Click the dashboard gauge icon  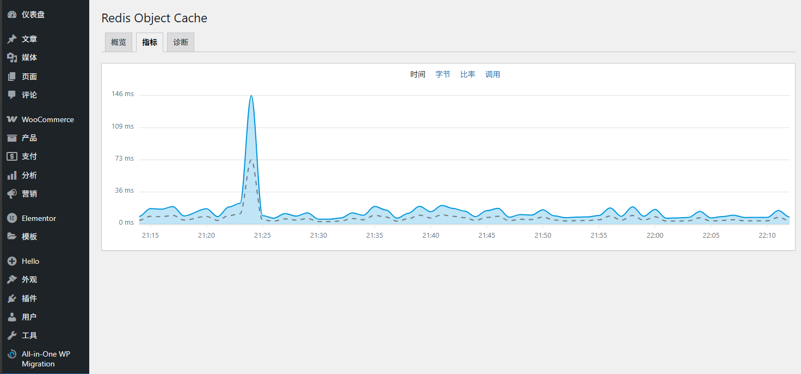pos(12,15)
